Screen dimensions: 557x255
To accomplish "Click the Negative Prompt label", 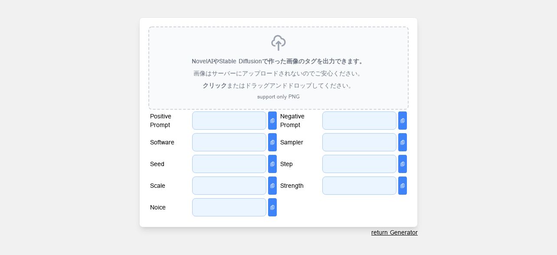I will pyautogui.click(x=292, y=121).
